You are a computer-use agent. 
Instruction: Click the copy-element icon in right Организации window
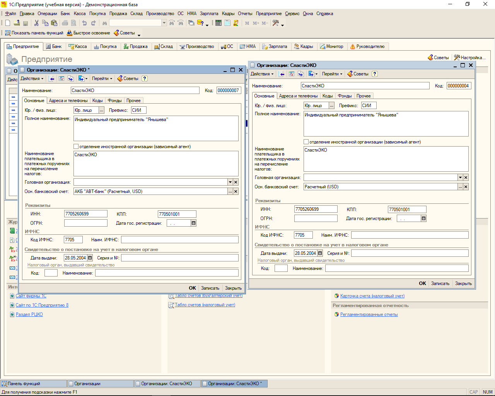[301, 74]
